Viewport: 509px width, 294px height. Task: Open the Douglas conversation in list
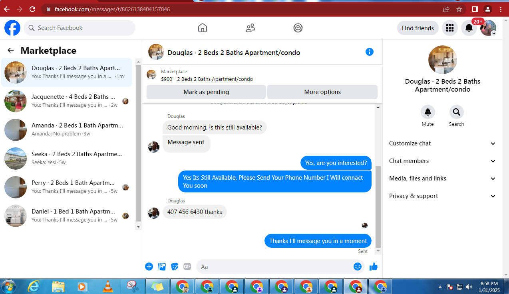click(67, 73)
